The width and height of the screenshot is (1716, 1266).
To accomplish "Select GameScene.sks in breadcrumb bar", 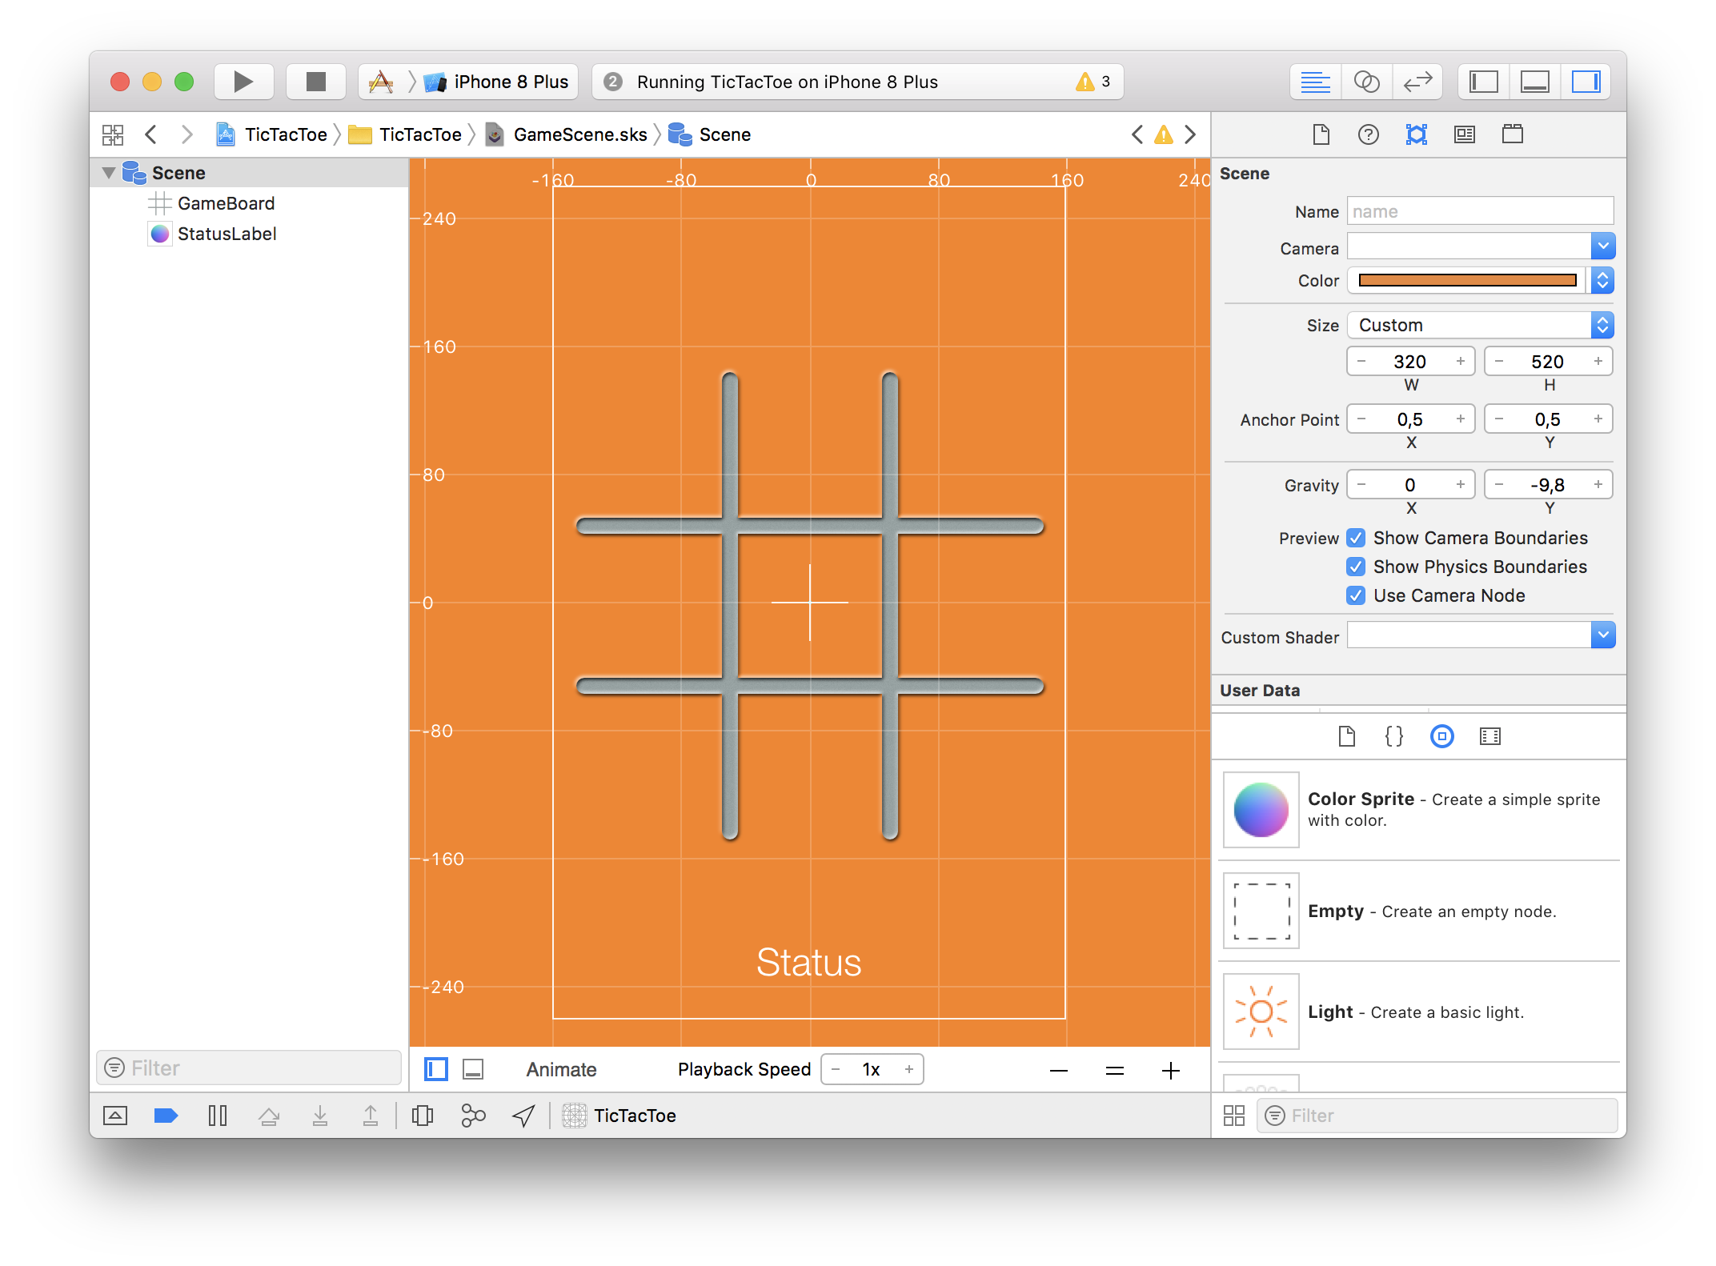I will click(x=579, y=134).
